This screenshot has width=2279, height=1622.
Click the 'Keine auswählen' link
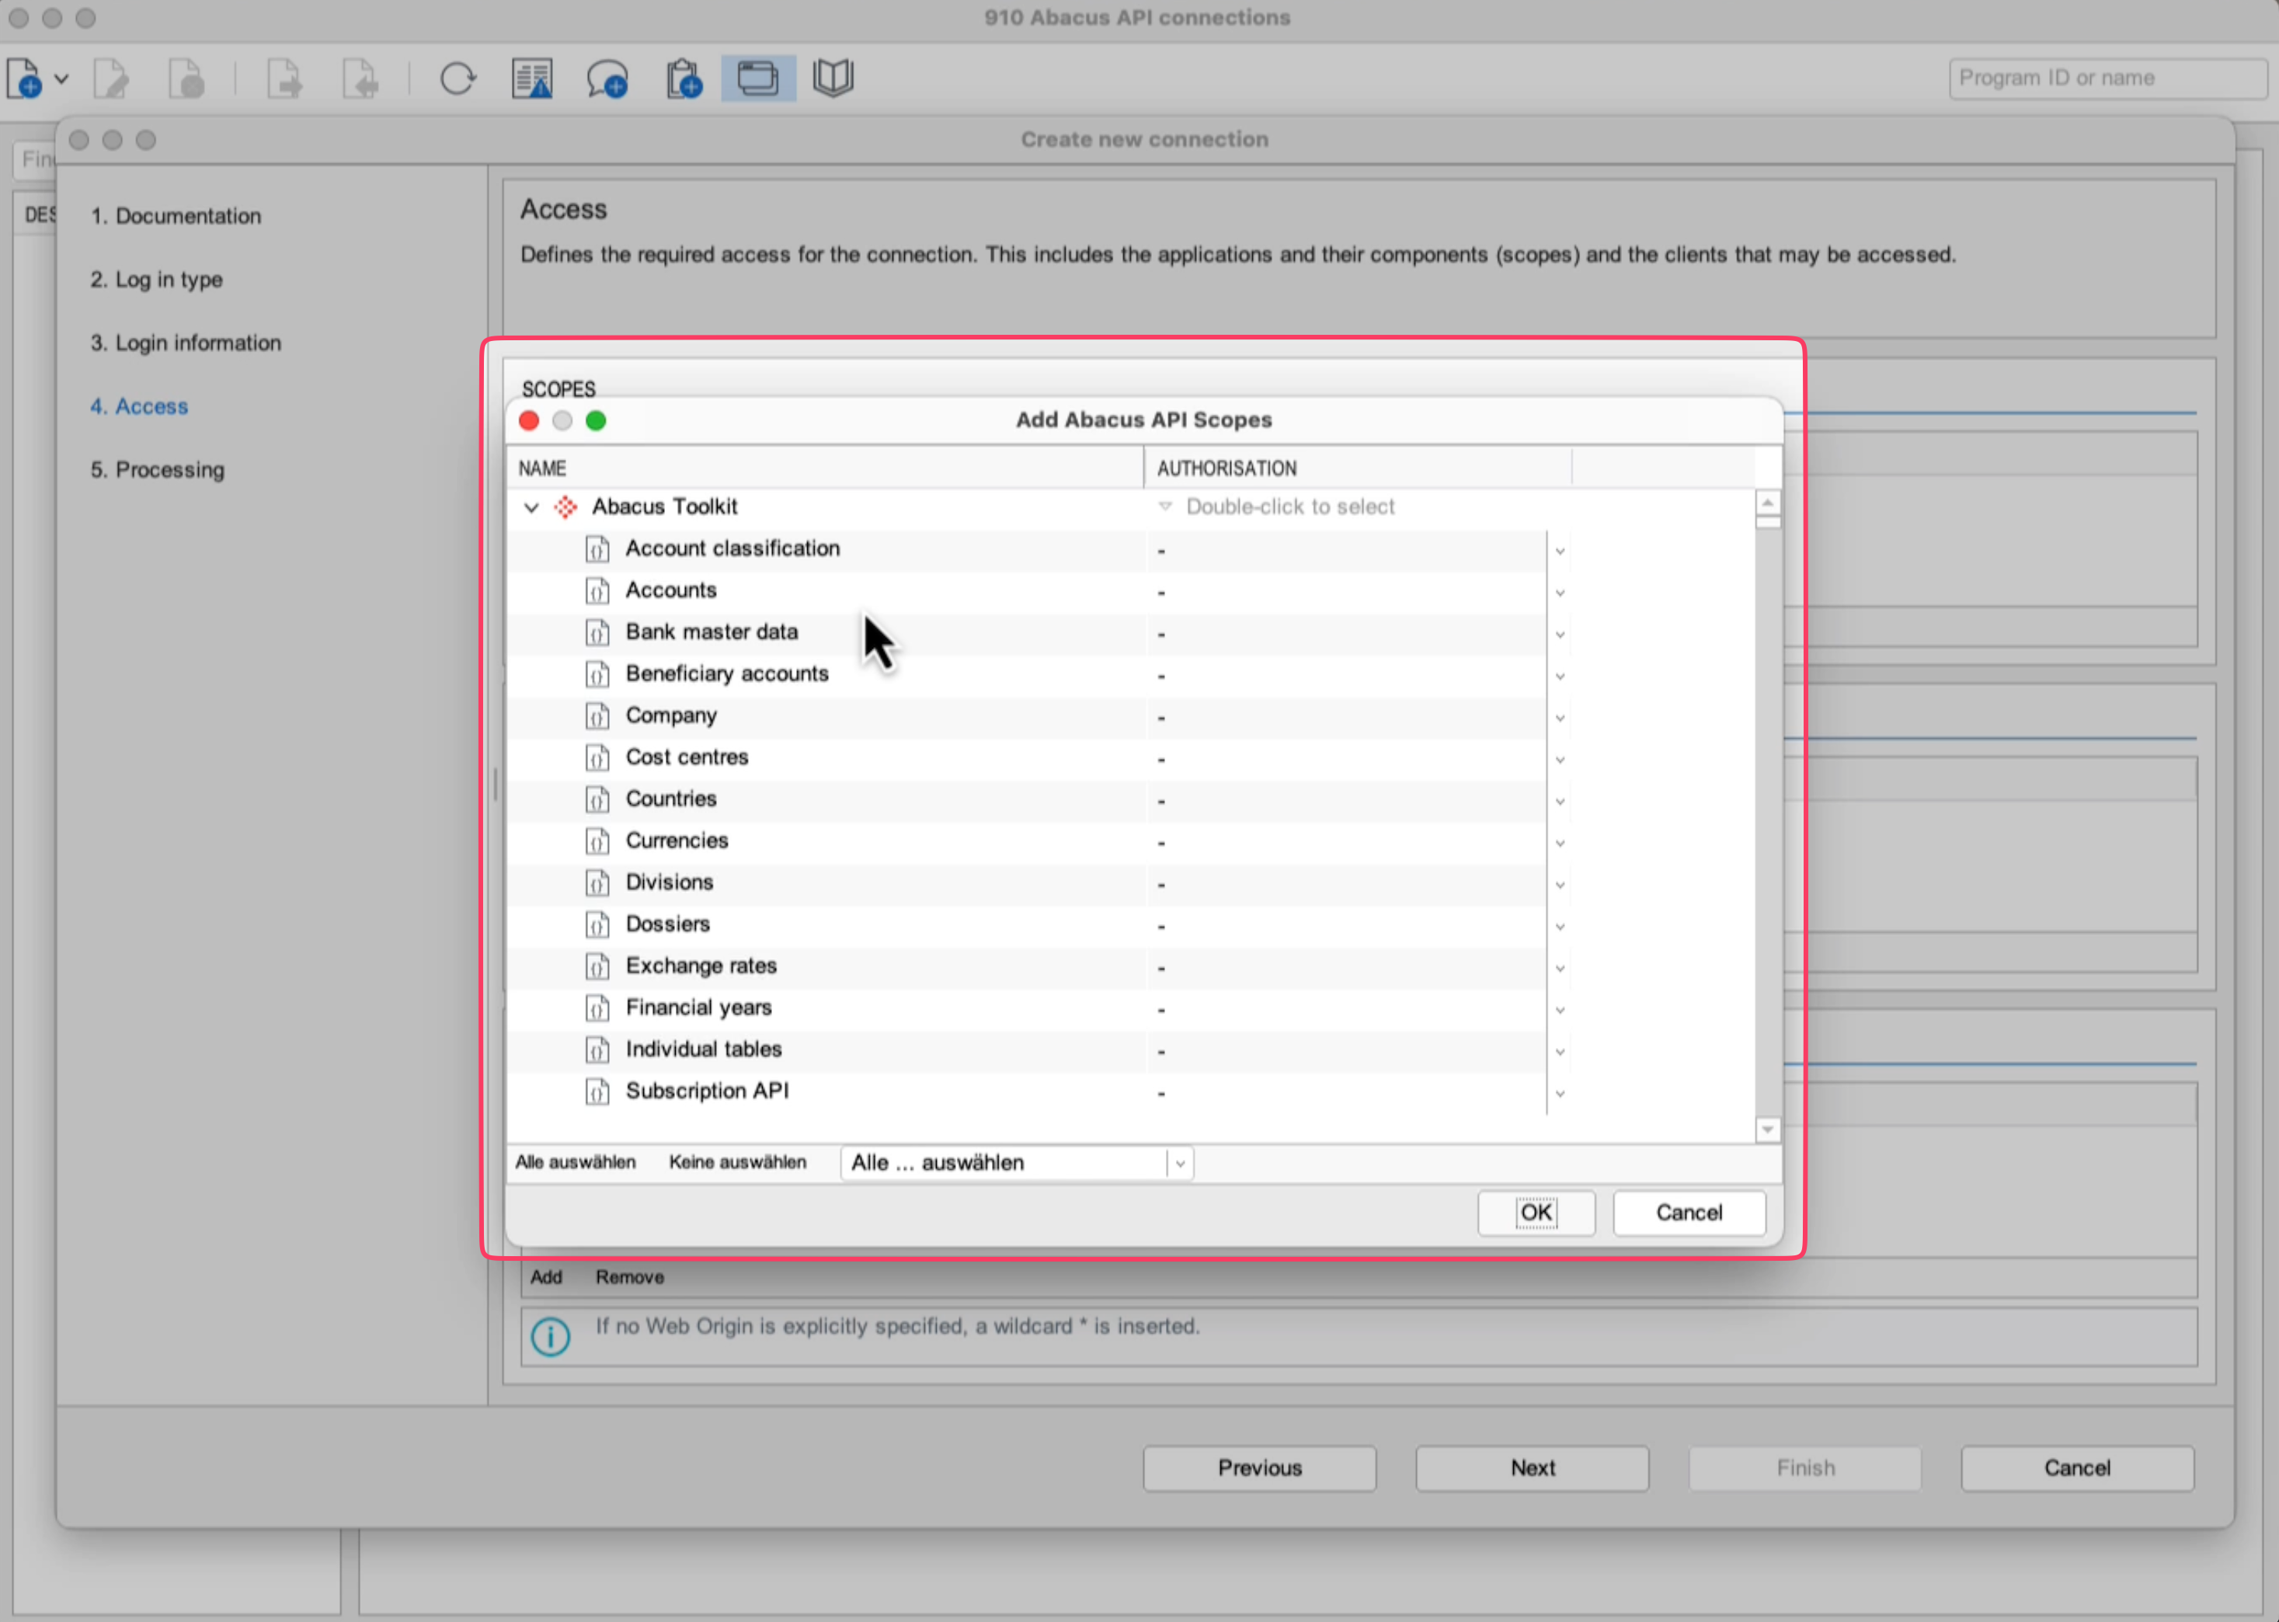tap(737, 1163)
